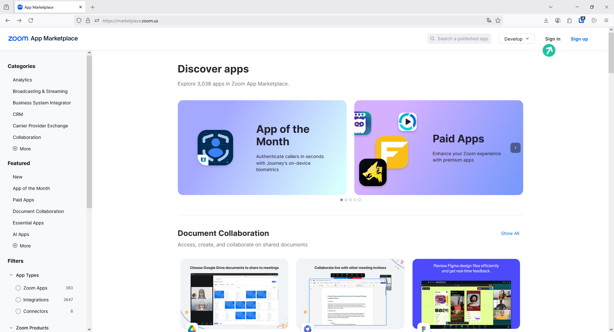Go to fourth carousel pagination dot
614x332 pixels.
tap(355, 200)
